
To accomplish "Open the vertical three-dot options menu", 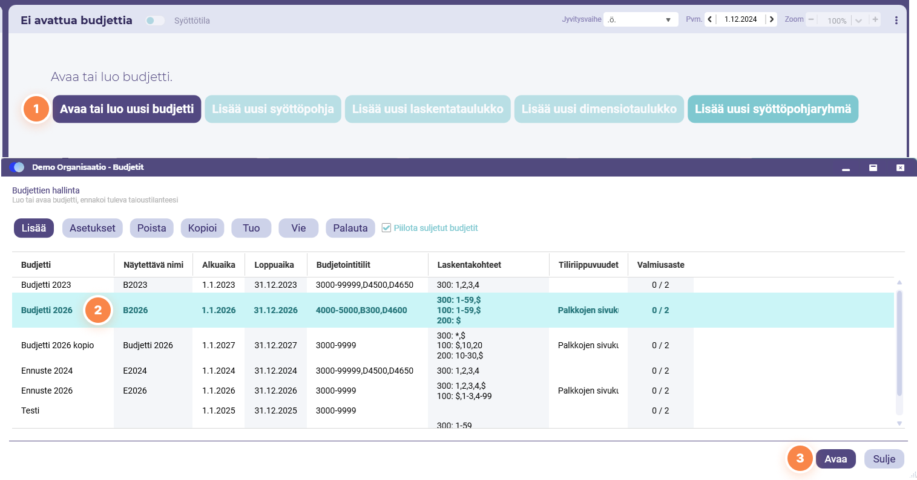I will [x=896, y=20].
